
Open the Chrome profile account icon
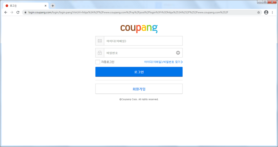click(x=266, y=12)
